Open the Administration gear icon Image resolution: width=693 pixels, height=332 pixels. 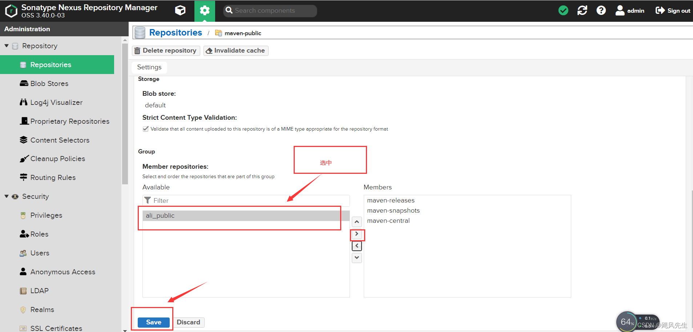(205, 11)
